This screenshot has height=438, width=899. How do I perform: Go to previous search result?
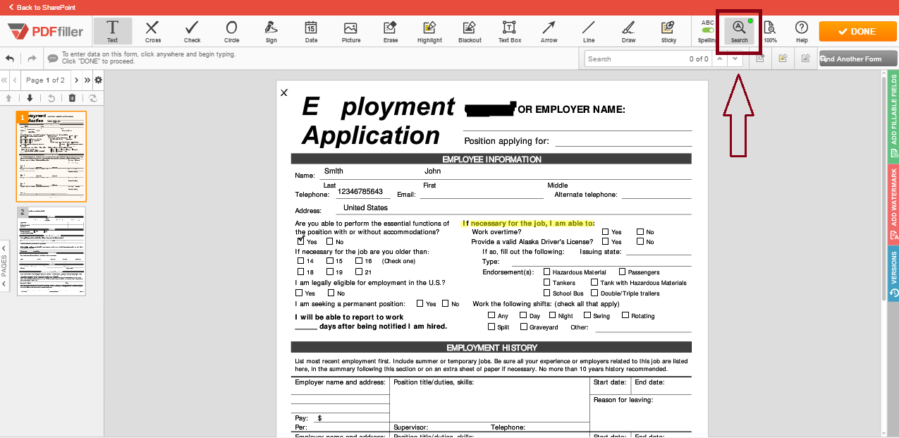click(x=719, y=59)
